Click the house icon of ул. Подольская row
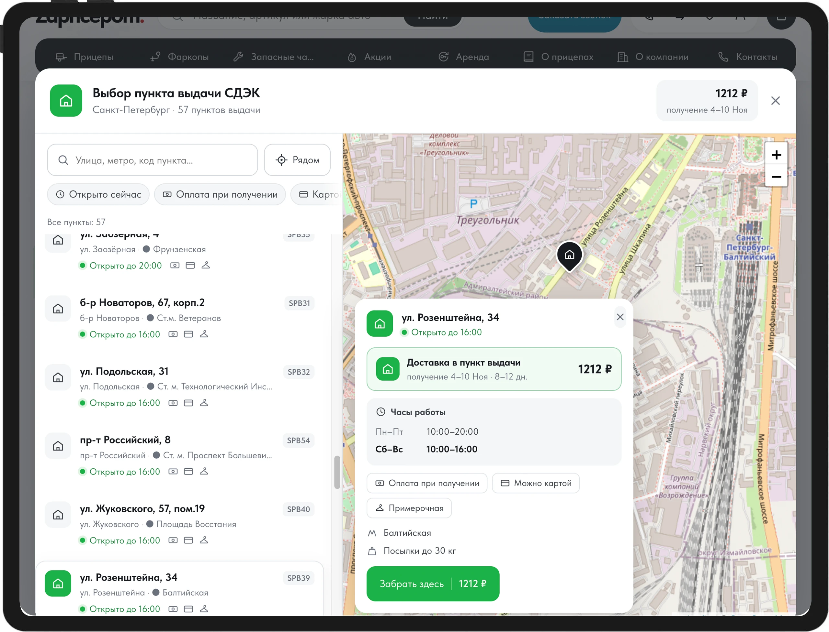829x632 pixels. click(x=58, y=377)
